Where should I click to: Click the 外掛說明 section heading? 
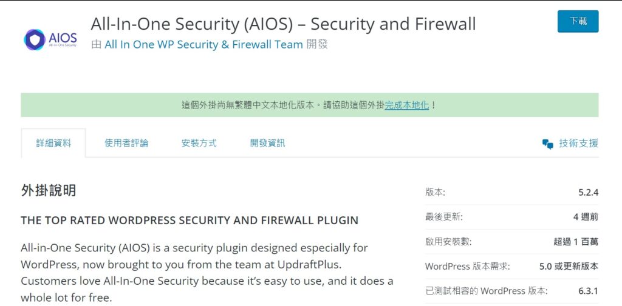point(48,191)
